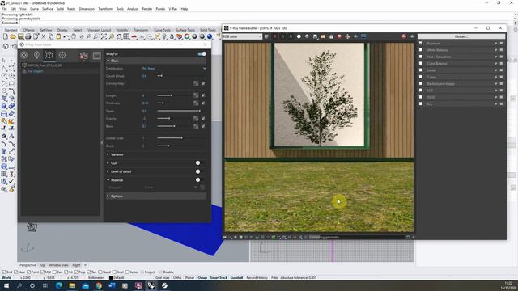This screenshot has height=291, width=518.
Task: Click the blue render sphere icon in Rhino toolbar
Action: [x=210, y=36]
